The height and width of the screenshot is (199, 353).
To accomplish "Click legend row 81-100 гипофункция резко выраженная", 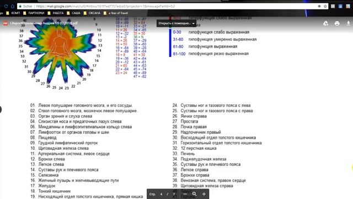I will [x=211, y=54].
